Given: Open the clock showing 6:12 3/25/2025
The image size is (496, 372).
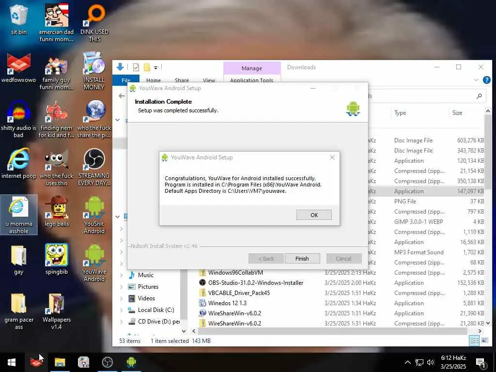Looking at the screenshot, I should (x=453, y=362).
